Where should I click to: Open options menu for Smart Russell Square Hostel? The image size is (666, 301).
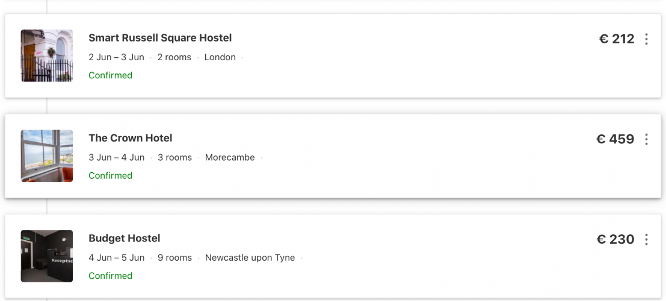pyautogui.click(x=646, y=39)
